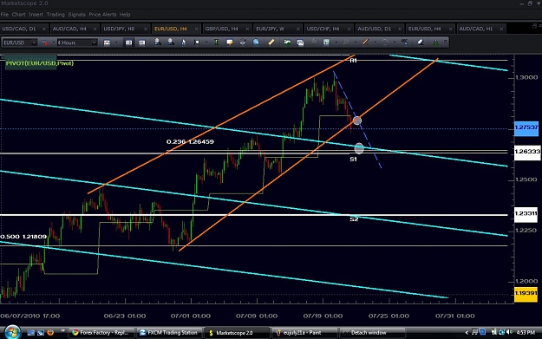Expand the flag tool dropdown arrow
Viewport: 542px width, 339px height.
(x=206, y=42)
